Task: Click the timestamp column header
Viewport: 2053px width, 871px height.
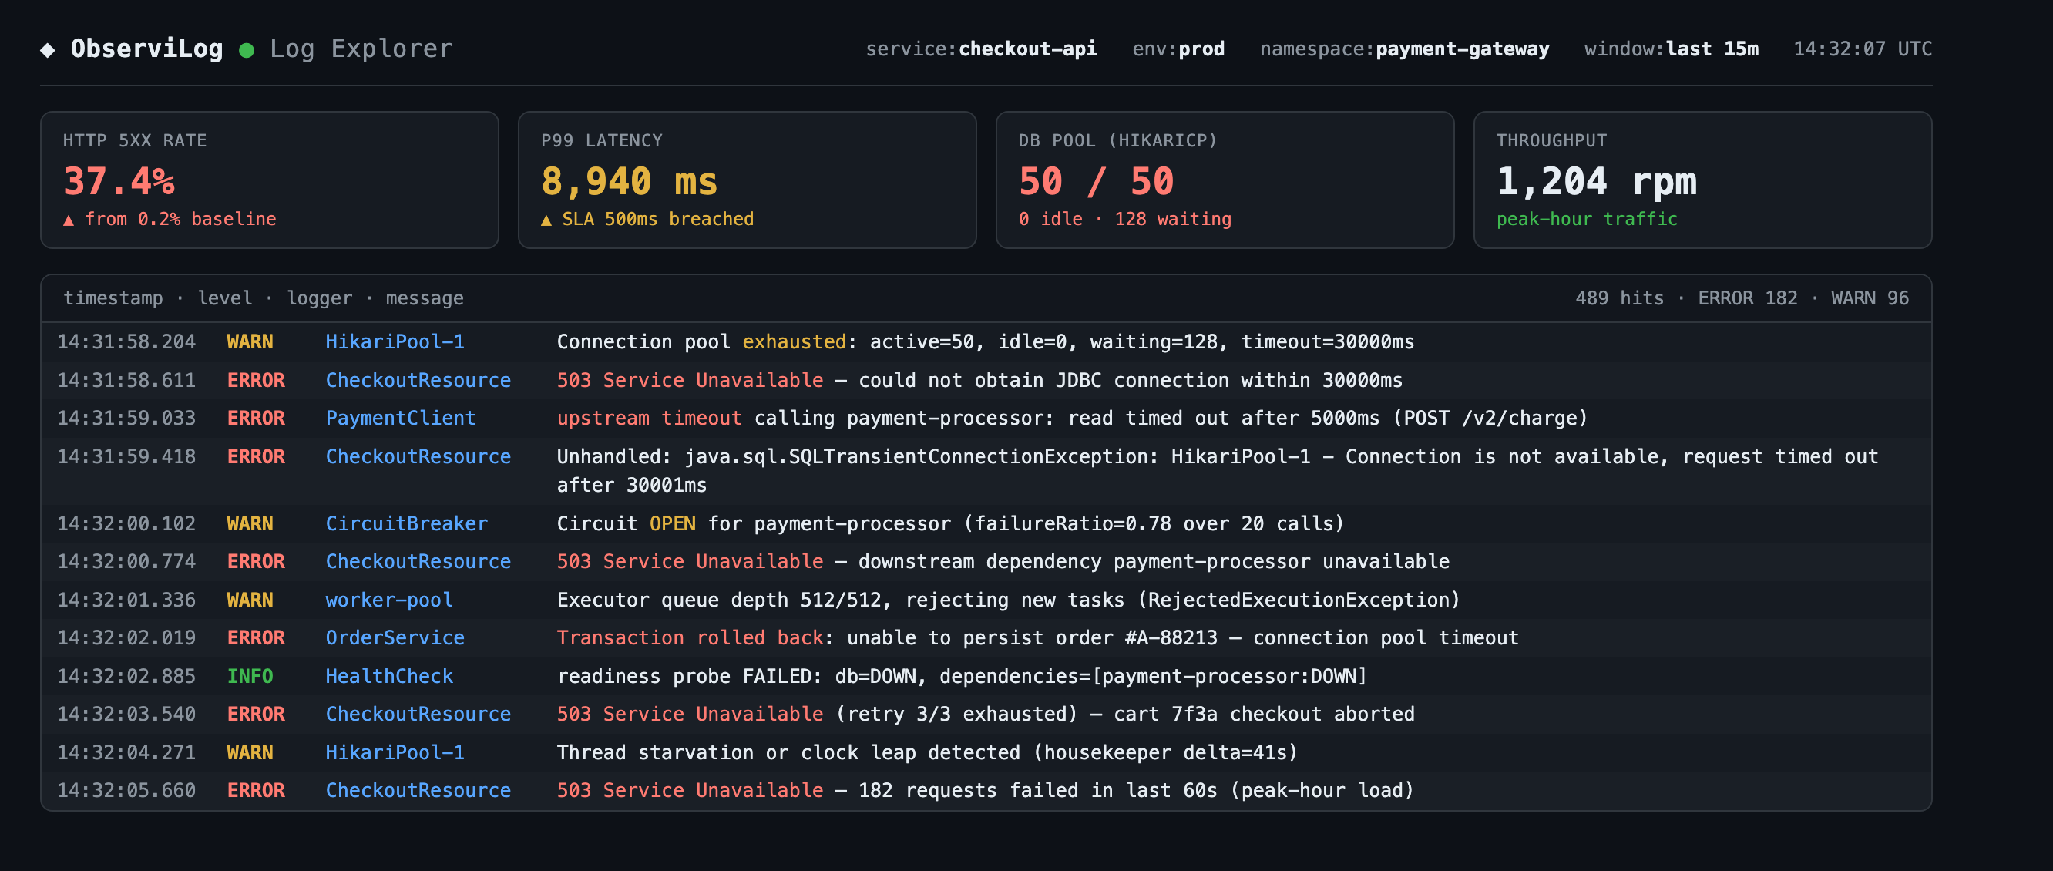Action: [x=113, y=298]
